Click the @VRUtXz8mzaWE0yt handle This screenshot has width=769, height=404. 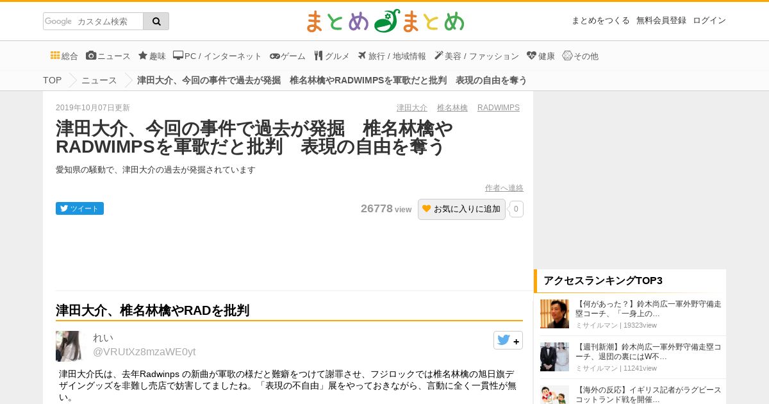(144, 351)
